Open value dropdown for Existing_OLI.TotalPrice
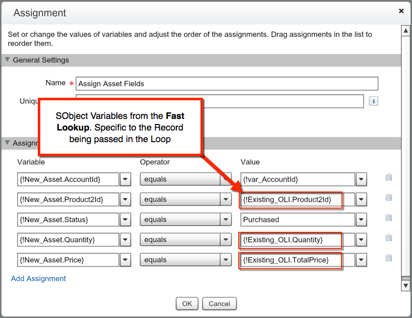412x318 pixels. click(361, 260)
